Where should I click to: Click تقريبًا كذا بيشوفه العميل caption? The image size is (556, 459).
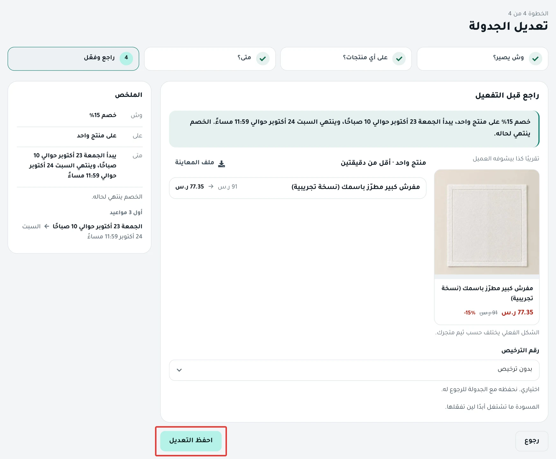pyautogui.click(x=506, y=158)
